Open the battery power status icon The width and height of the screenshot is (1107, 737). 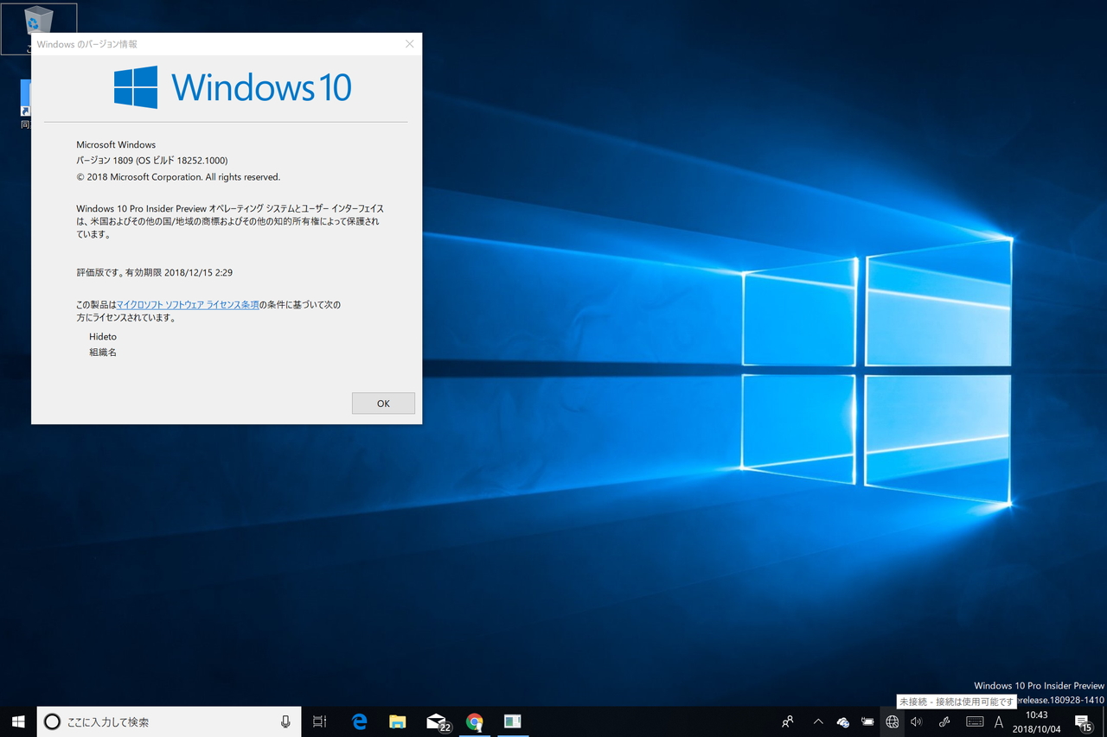pyautogui.click(x=867, y=721)
